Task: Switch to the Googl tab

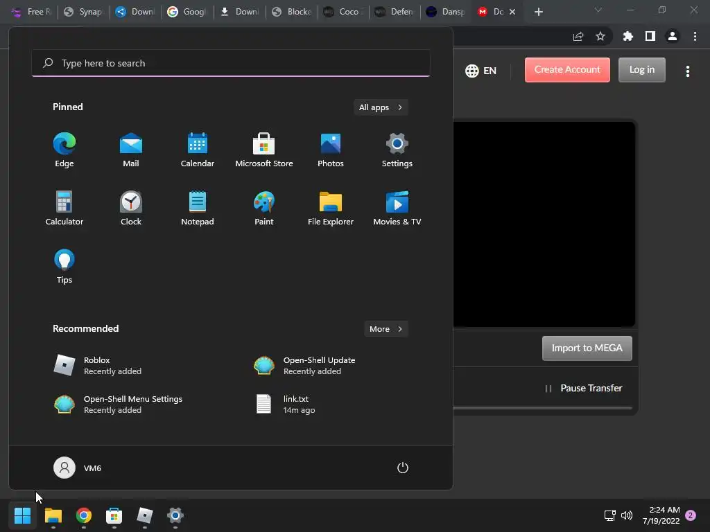Action: tap(187, 12)
